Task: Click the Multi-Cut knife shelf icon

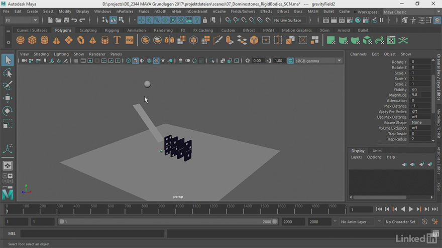Action: pos(217,40)
